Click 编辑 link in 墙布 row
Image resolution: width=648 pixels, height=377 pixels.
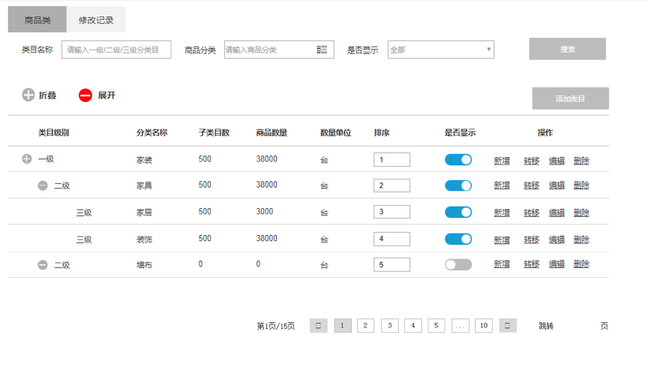pos(556,264)
